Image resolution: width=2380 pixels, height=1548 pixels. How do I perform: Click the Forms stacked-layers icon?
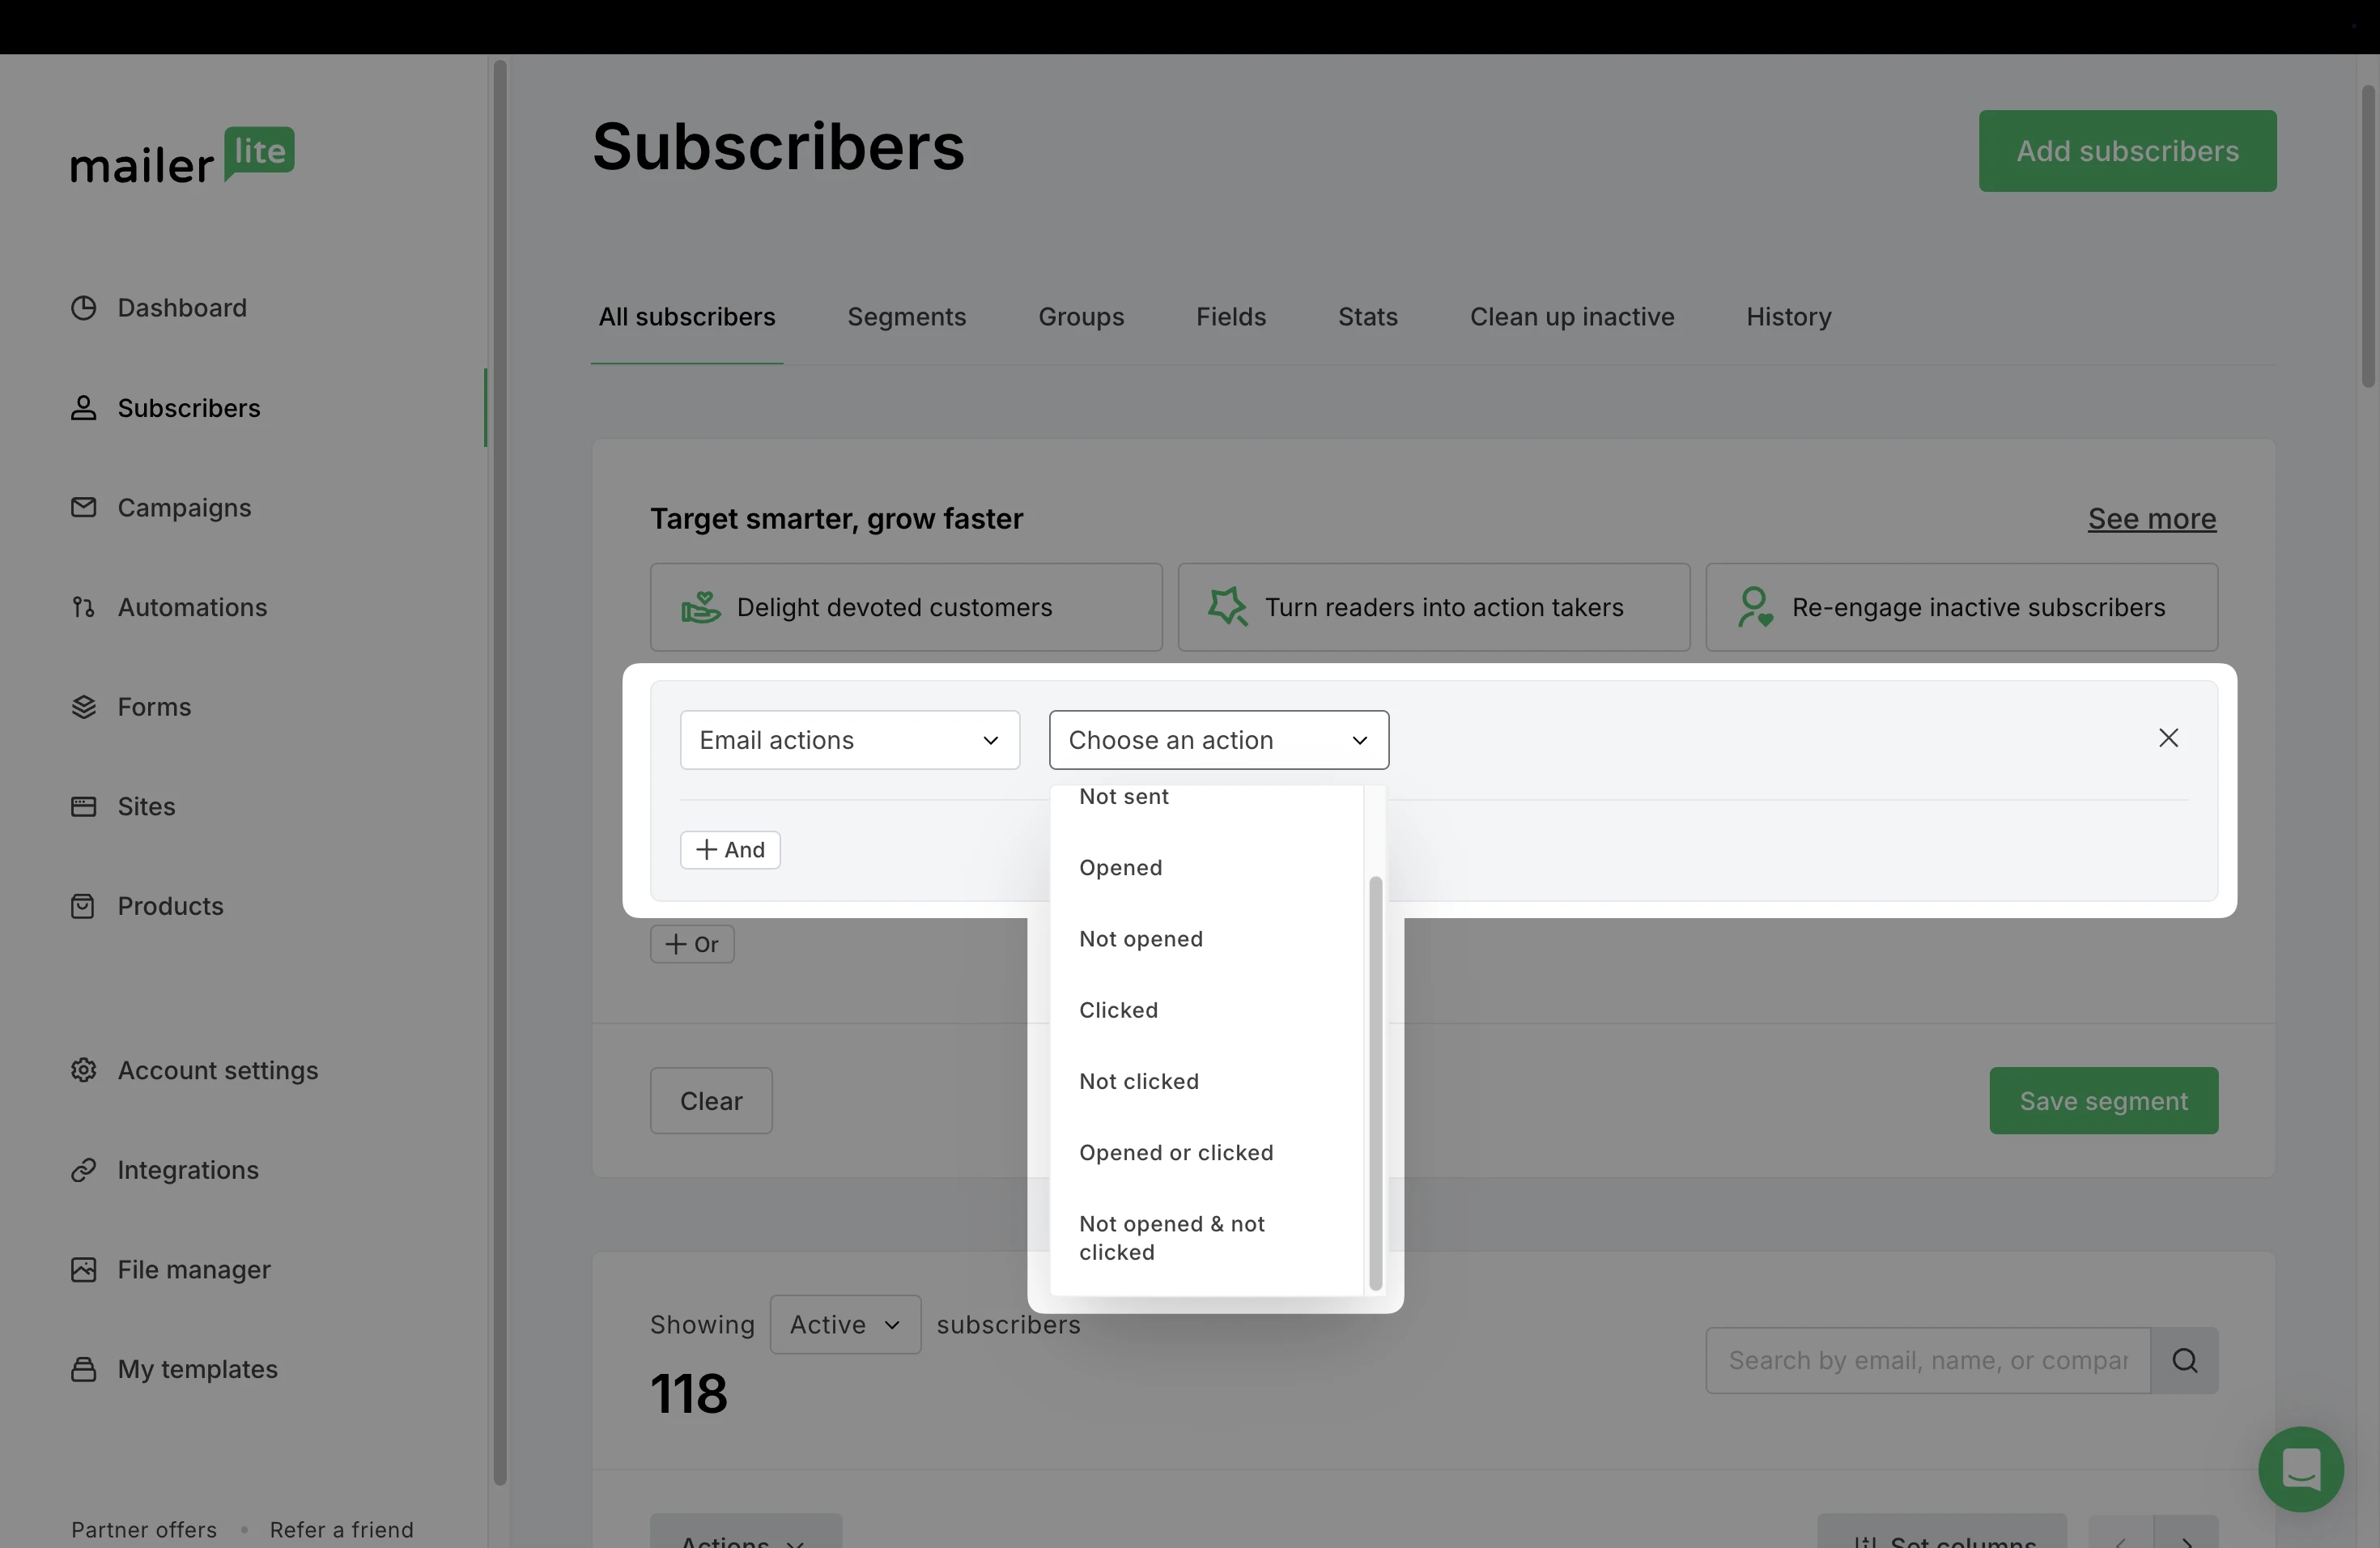coord(84,707)
